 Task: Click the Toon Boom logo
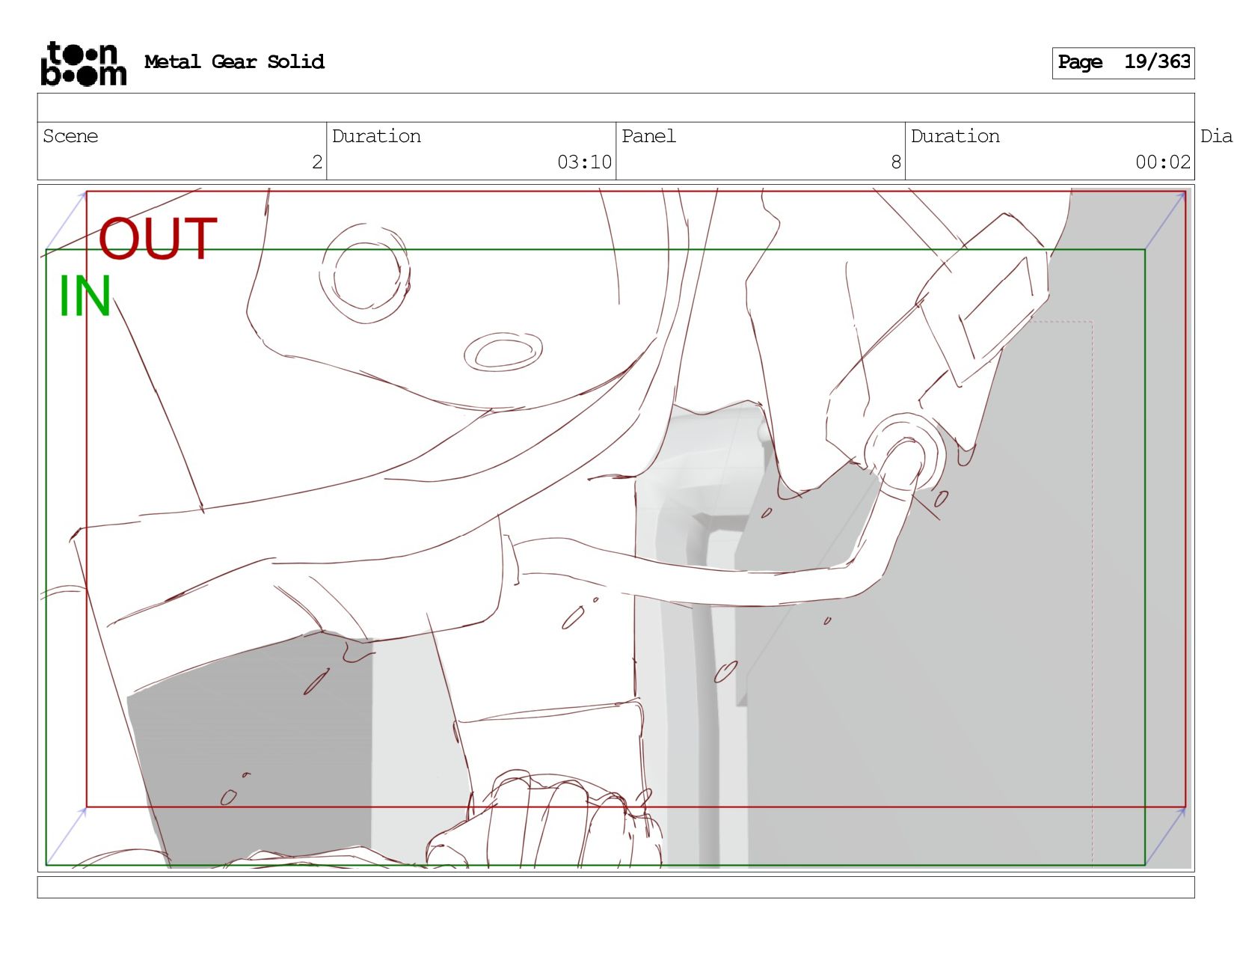(x=83, y=64)
